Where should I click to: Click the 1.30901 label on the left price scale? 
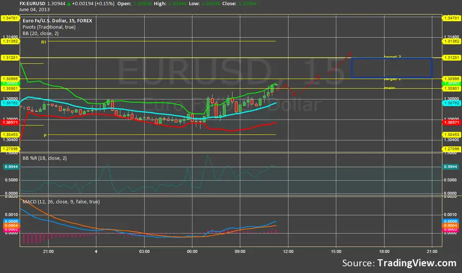coord(10,88)
